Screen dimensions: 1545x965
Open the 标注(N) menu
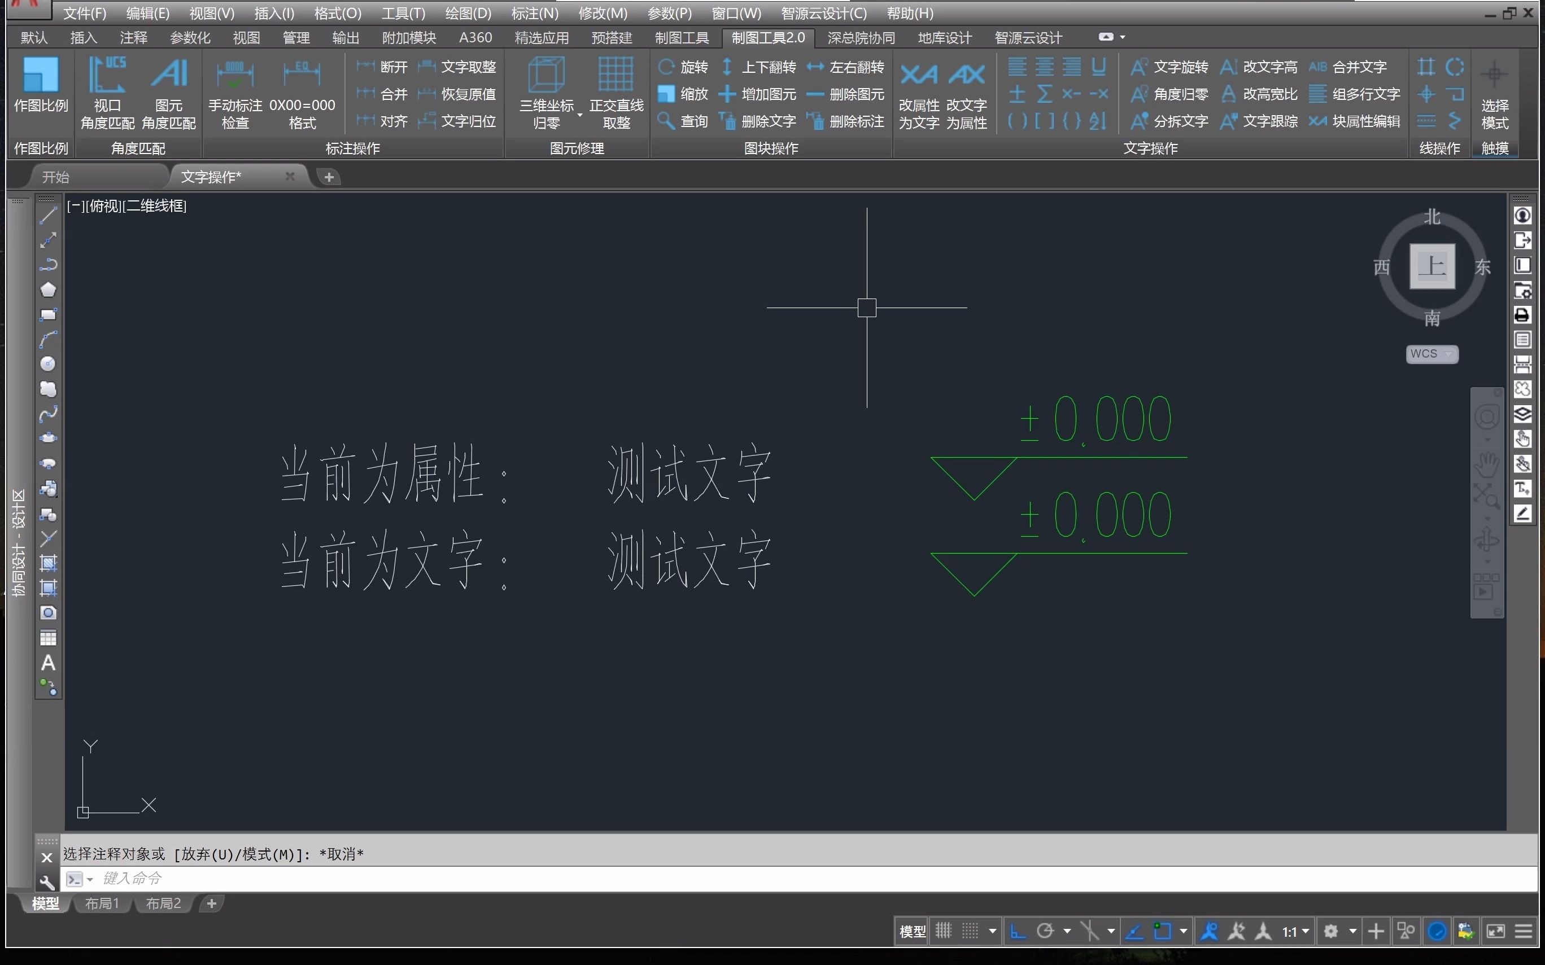(534, 13)
